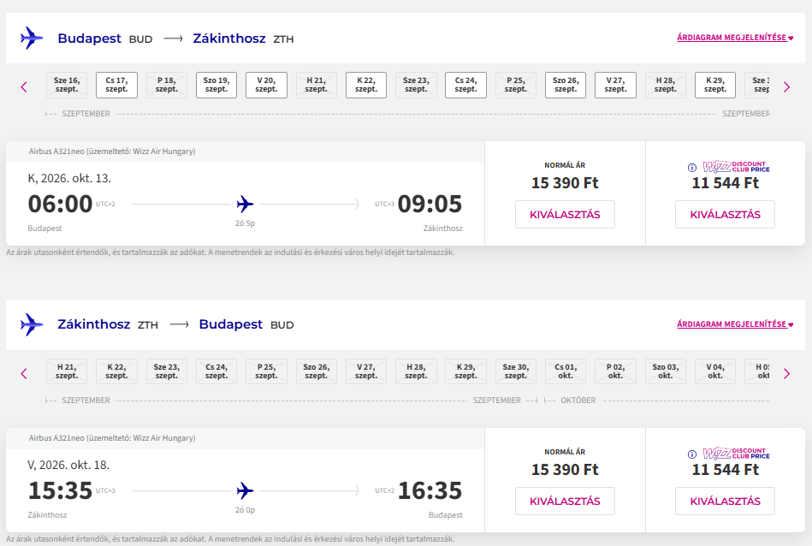Pick Cs 17 szept. in outbound date row
The height and width of the screenshot is (546, 812).
click(116, 85)
